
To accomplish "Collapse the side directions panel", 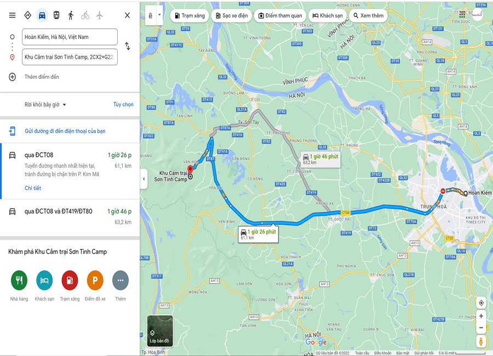I will click(144, 179).
